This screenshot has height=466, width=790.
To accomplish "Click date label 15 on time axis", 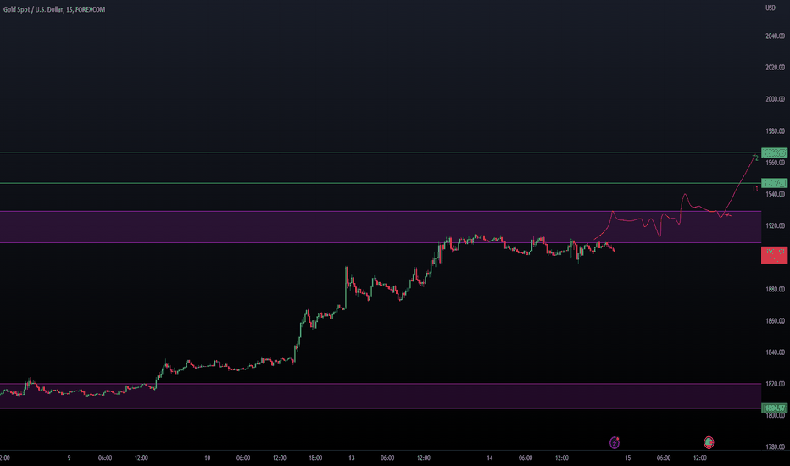I will pos(627,458).
